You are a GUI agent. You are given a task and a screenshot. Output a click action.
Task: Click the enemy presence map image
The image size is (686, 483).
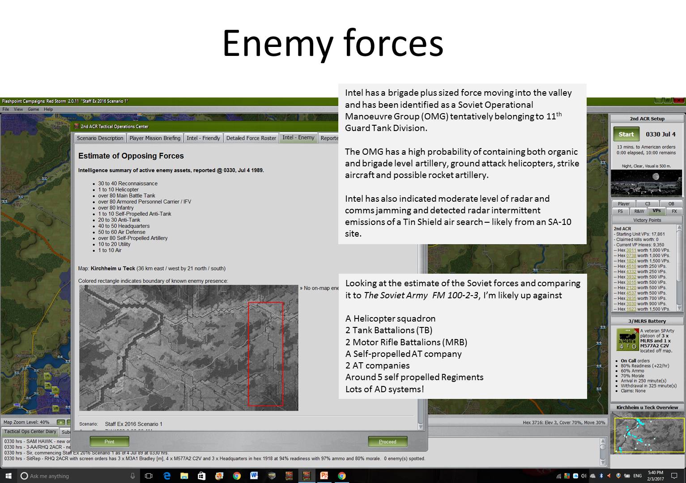[188, 348]
